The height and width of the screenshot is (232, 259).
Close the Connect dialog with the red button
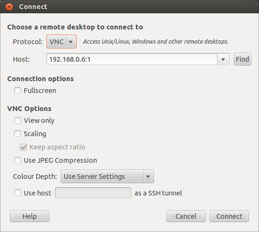pos(9,7)
